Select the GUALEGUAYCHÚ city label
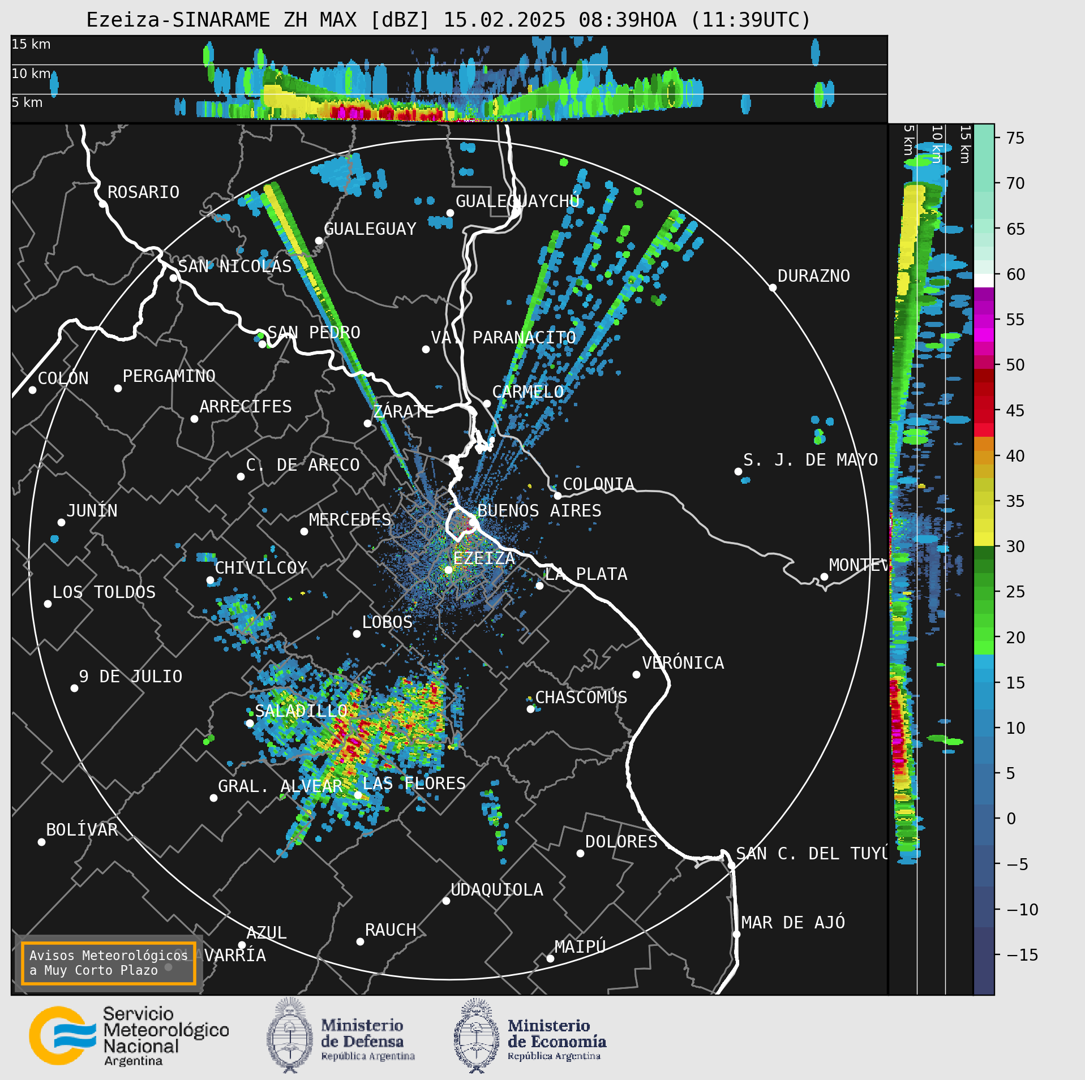 (517, 201)
